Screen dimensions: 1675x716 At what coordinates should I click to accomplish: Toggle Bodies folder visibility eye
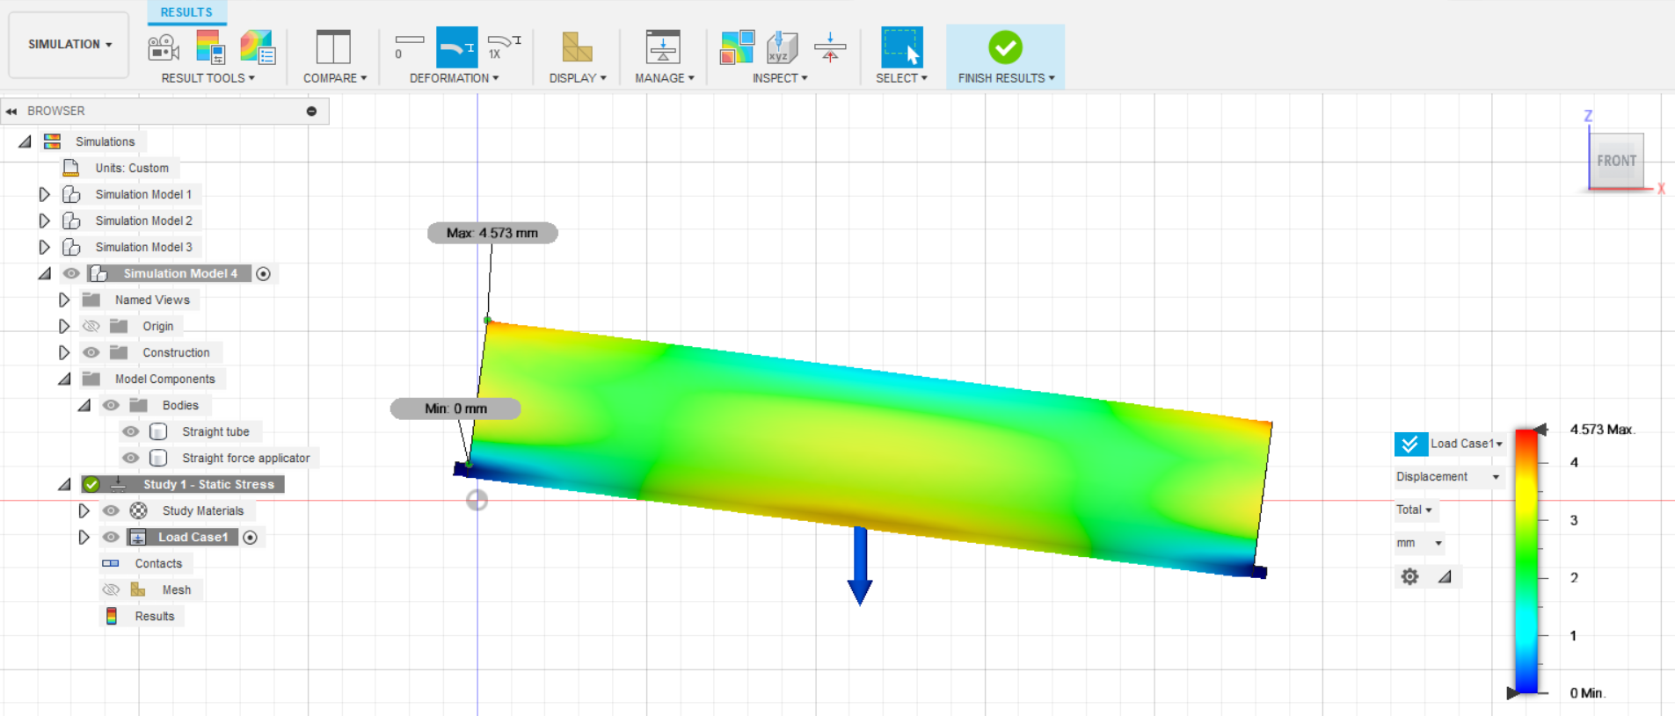pyautogui.click(x=111, y=405)
